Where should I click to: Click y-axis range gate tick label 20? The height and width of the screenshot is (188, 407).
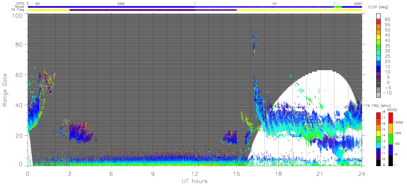click(x=18, y=135)
